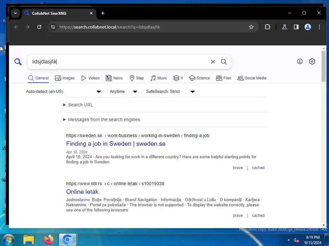Open language dropdown Auto-detect (en-US)
This screenshot has height=246, width=329.
(x=63, y=91)
